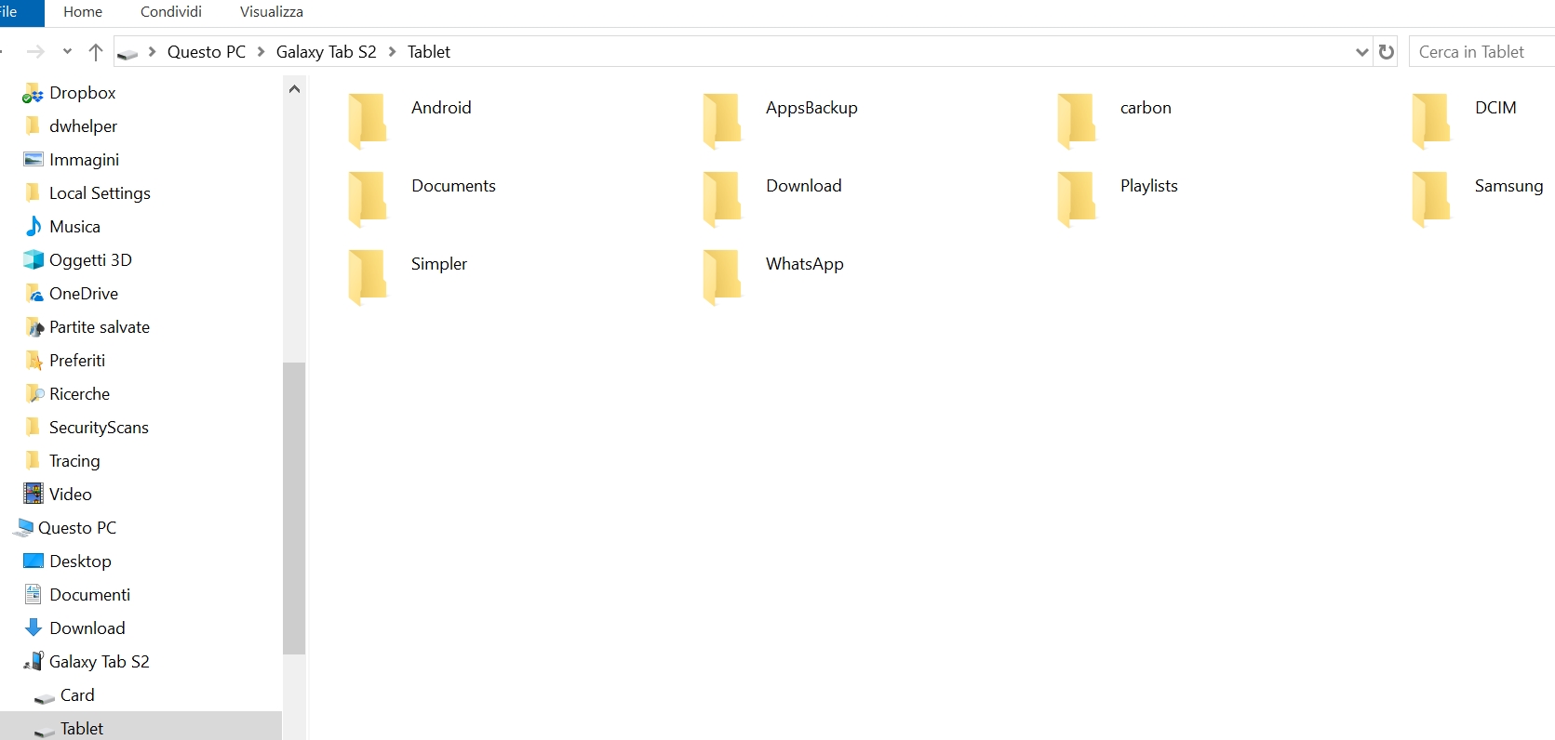Open the DCIM folder icon
This screenshot has width=1555, height=740.
[x=1431, y=121]
